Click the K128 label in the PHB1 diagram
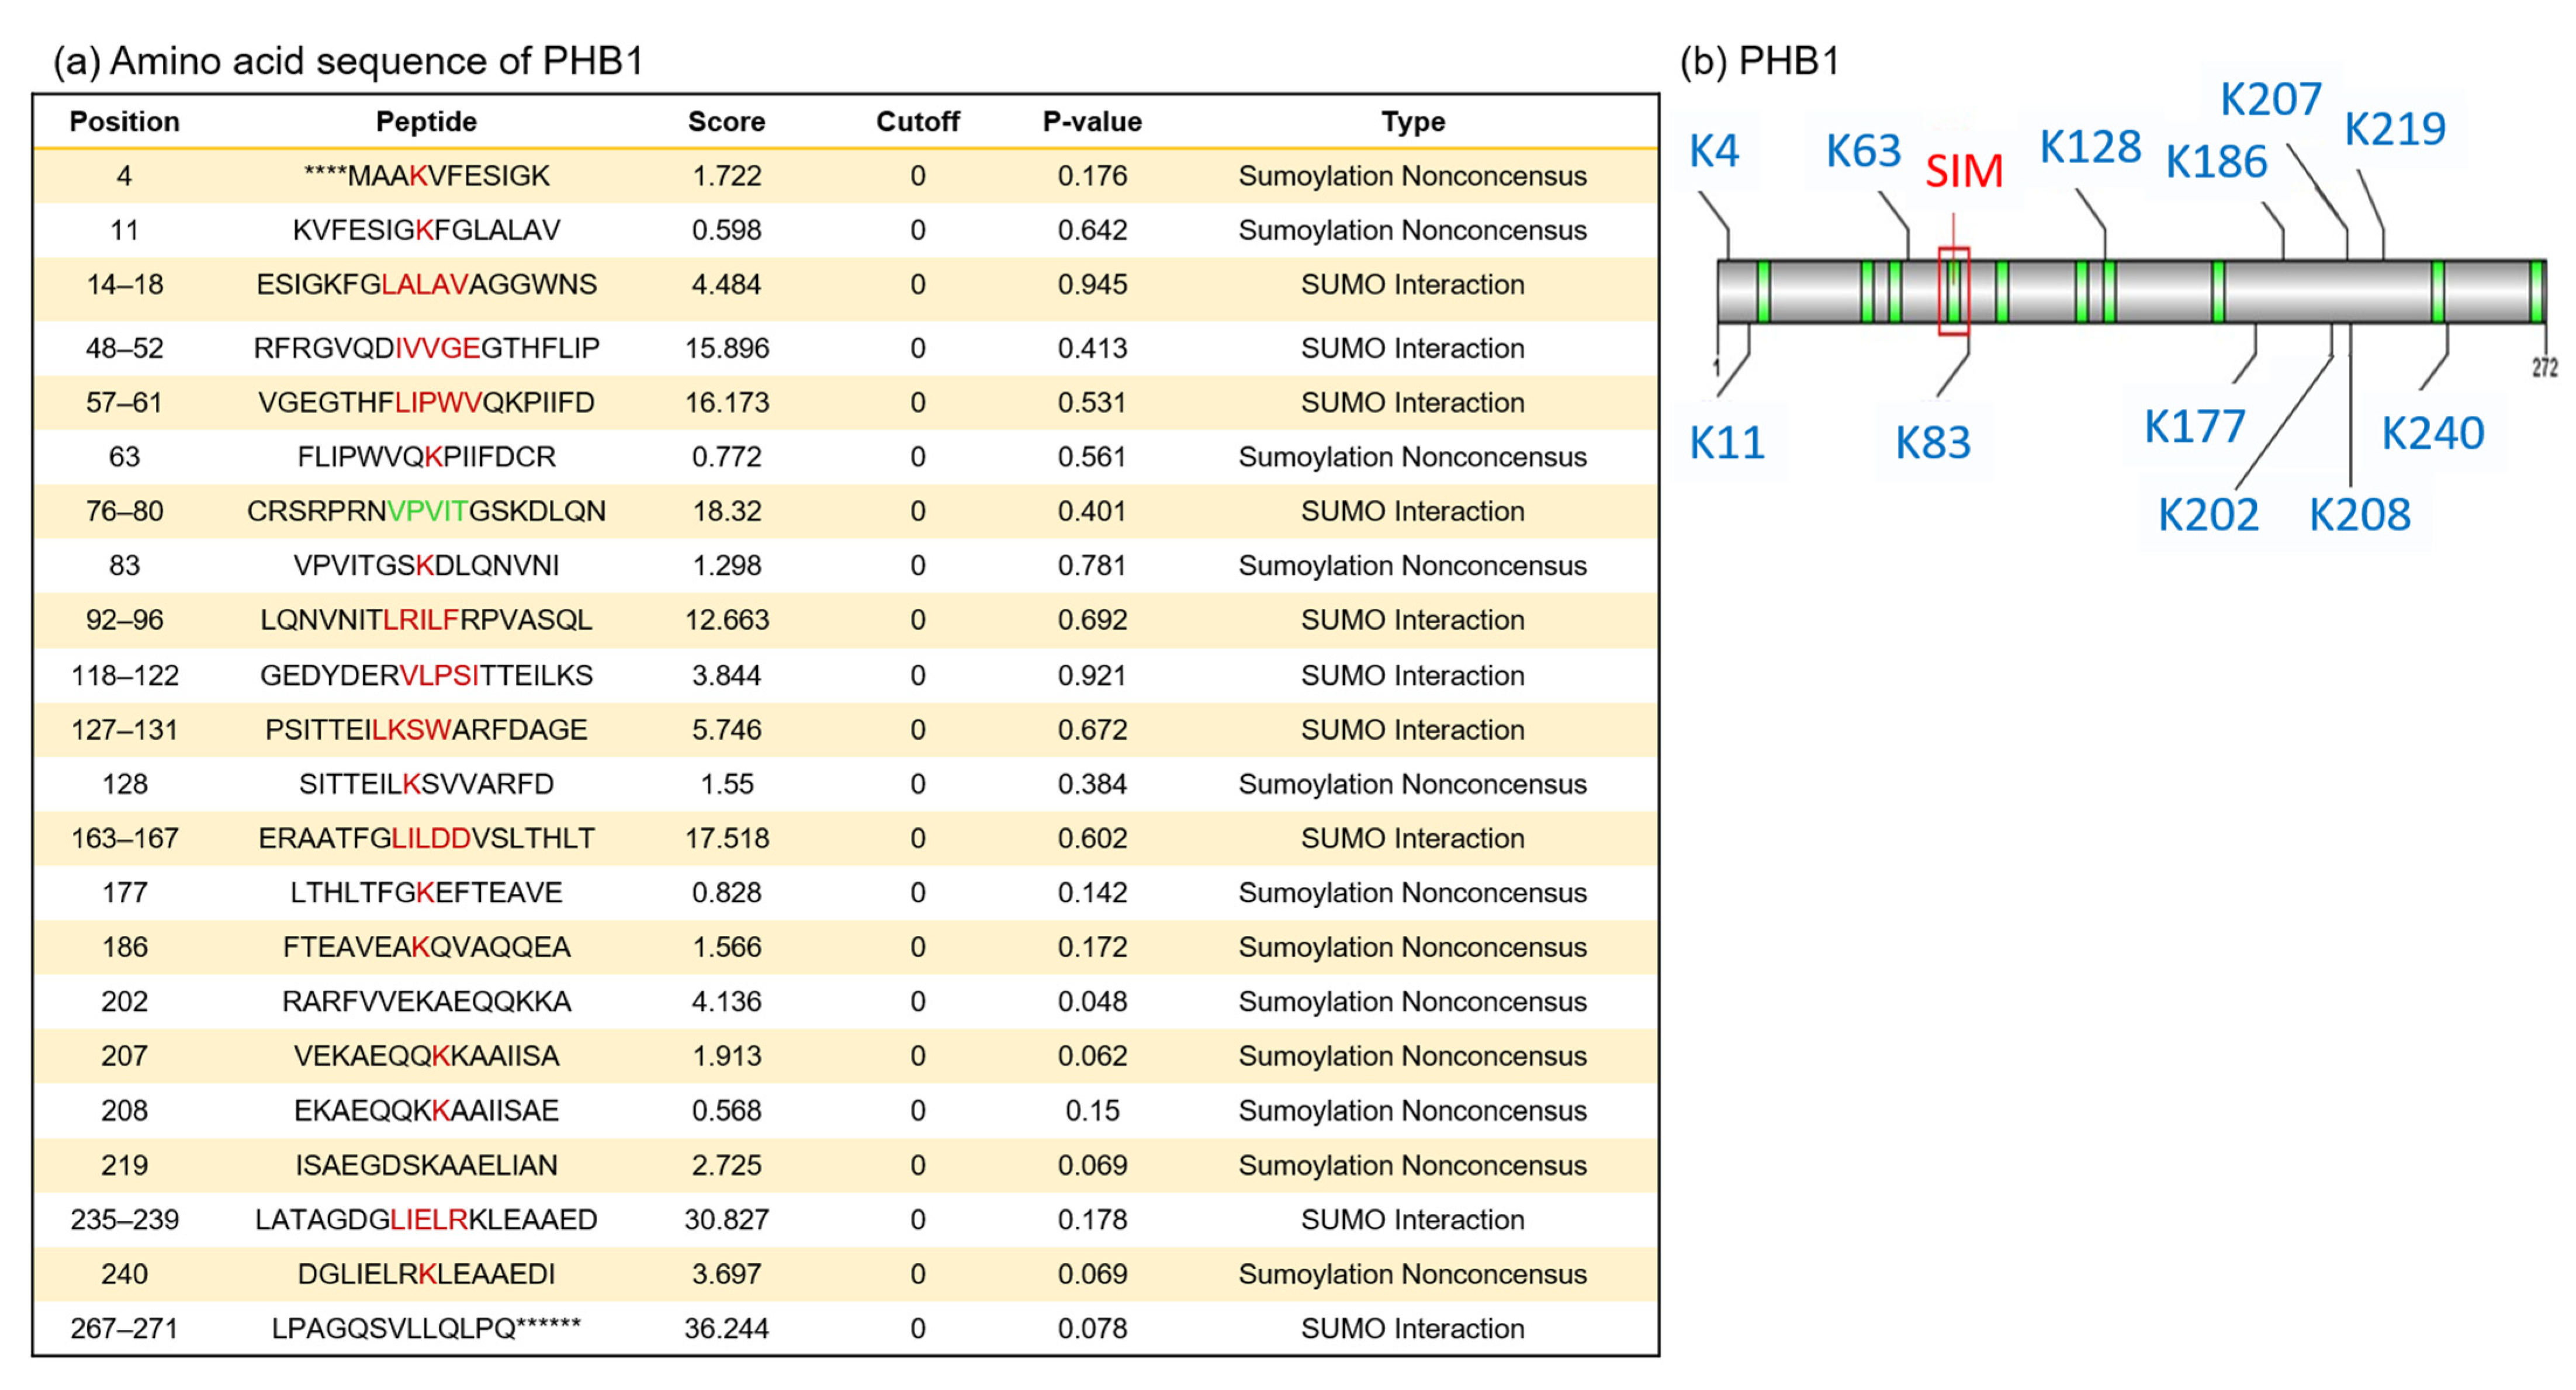Viewport: 2576px width, 1390px height. pyautogui.click(x=2090, y=147)
